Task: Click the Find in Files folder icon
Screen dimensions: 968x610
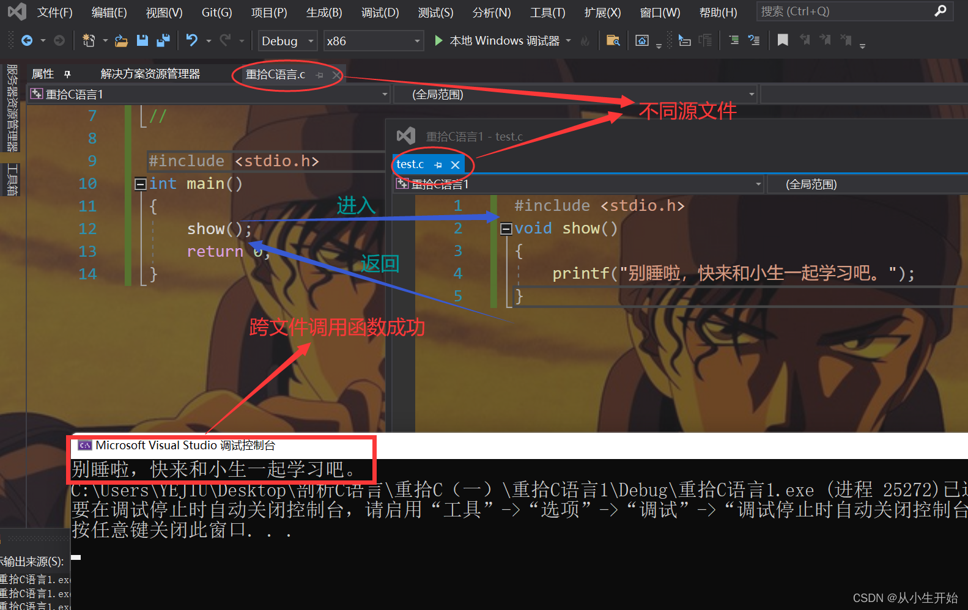Action: [613, 40]
